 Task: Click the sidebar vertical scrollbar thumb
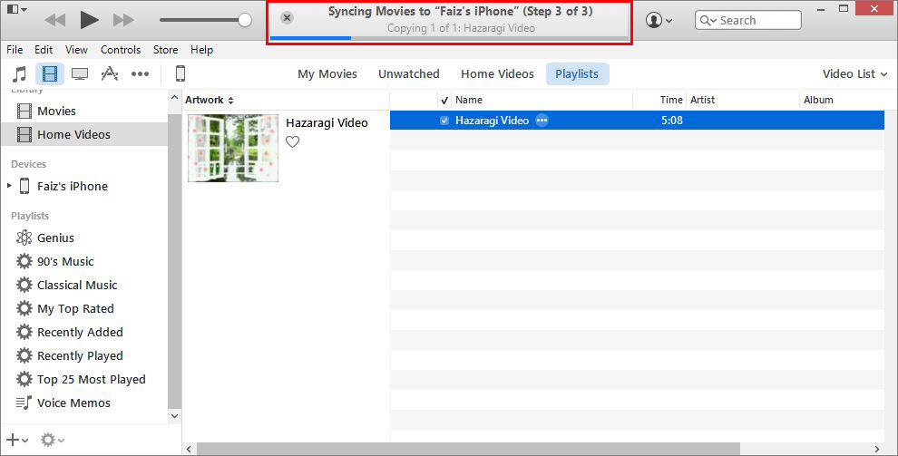175,260
